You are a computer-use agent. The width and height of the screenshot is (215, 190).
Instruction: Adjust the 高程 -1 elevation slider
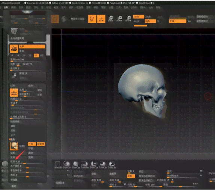click(x=27, y=90)
